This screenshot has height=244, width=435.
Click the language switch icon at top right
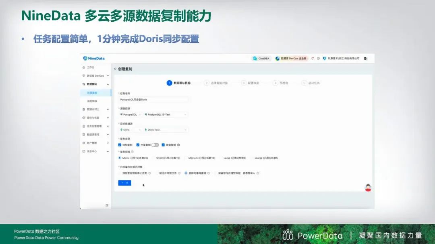pos(366,58)
